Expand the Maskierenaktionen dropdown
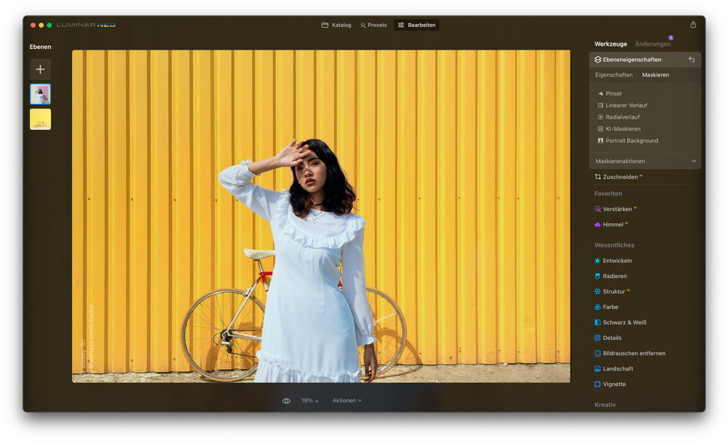This screenshot has width=728, height=442. pyautogui.click(x=645, y=161)
